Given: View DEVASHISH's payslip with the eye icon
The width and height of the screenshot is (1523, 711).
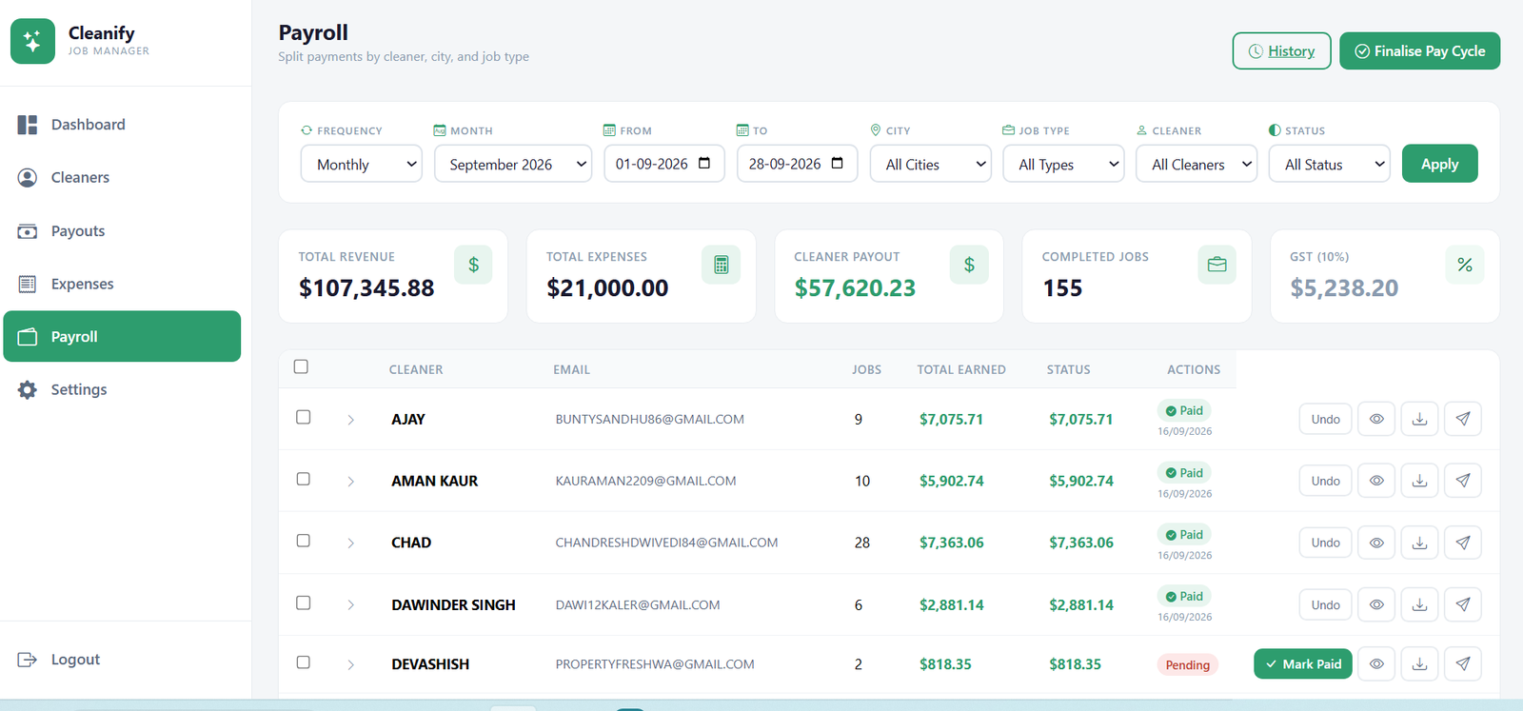Looking at the screenshot, I should (1376, 663).
